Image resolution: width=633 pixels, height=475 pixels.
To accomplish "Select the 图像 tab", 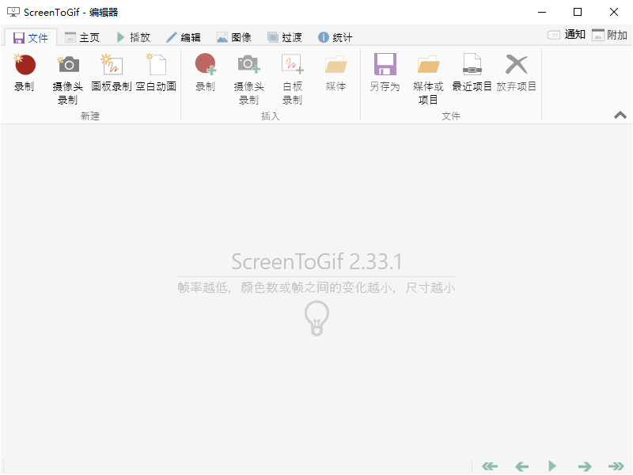I will click(x=234, y=37).
